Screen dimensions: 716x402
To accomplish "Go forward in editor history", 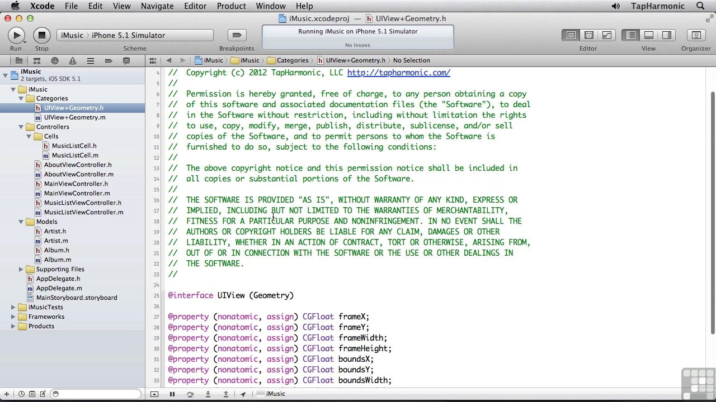I will 182,60.
